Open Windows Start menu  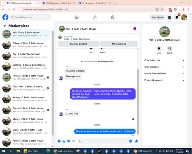coord(3,151)
